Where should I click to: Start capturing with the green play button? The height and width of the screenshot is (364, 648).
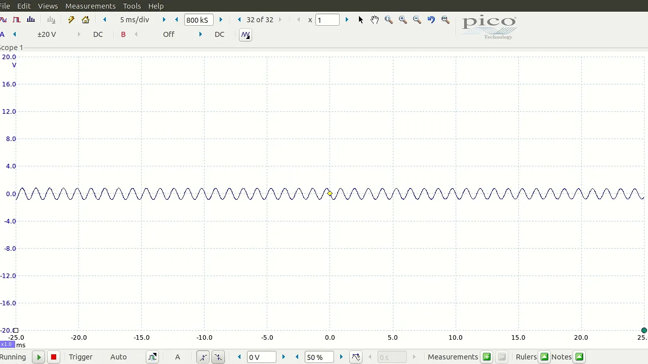click(x=39, y=357)
